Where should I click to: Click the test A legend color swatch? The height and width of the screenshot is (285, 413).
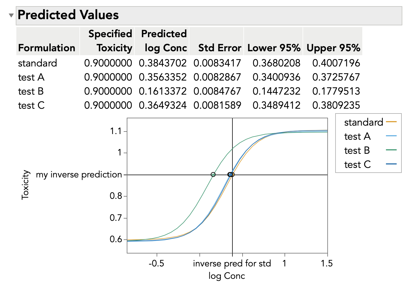[391, 136]
